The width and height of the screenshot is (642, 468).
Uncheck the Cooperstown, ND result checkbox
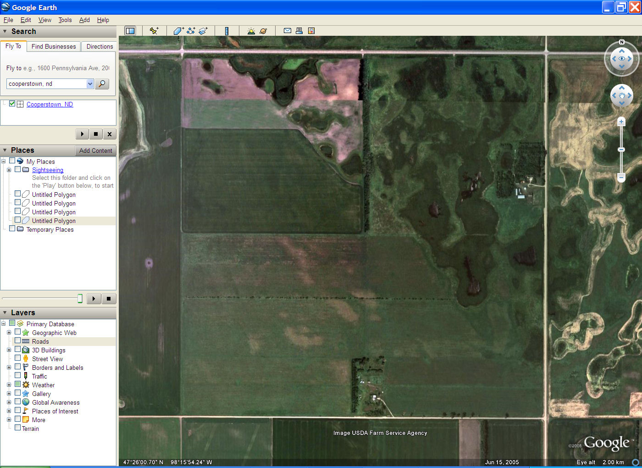click(x=12, y=104)
